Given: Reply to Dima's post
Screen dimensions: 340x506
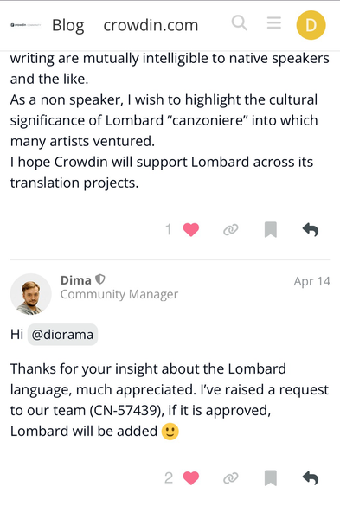Looking at the screenshot, I should (x=311, y=478).
